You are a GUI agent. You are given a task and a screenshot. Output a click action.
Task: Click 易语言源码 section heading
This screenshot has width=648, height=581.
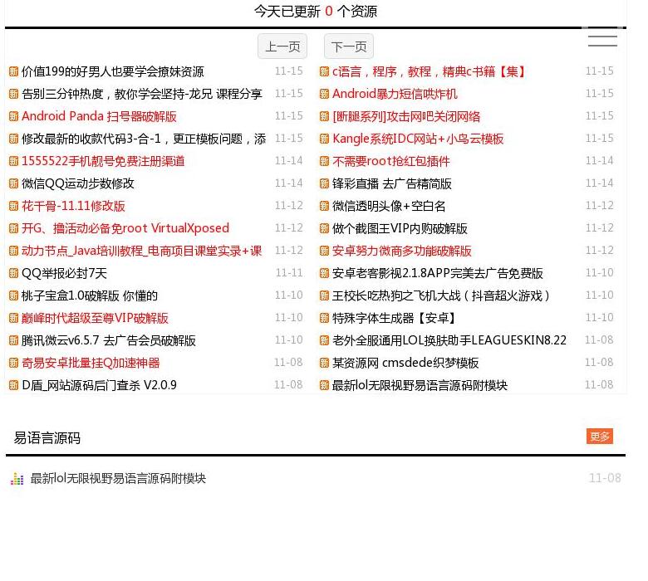tap(47, 437)
